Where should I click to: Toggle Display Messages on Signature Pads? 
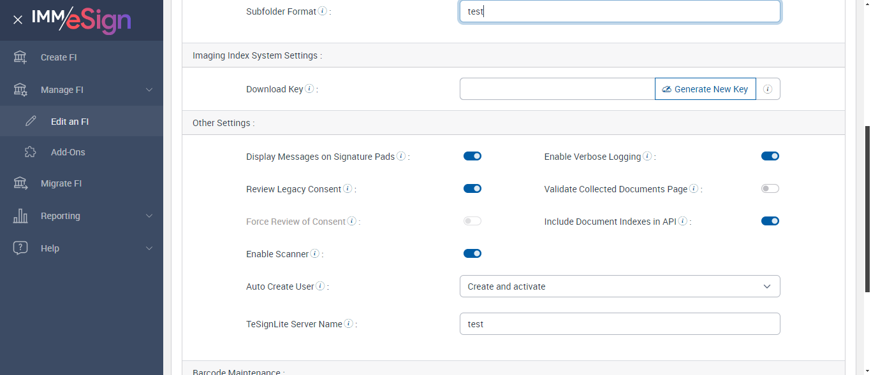[x=472, y=156]
